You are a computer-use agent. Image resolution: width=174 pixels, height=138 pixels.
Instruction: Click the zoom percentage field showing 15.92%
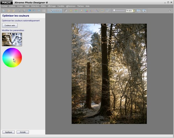[129, 10]
